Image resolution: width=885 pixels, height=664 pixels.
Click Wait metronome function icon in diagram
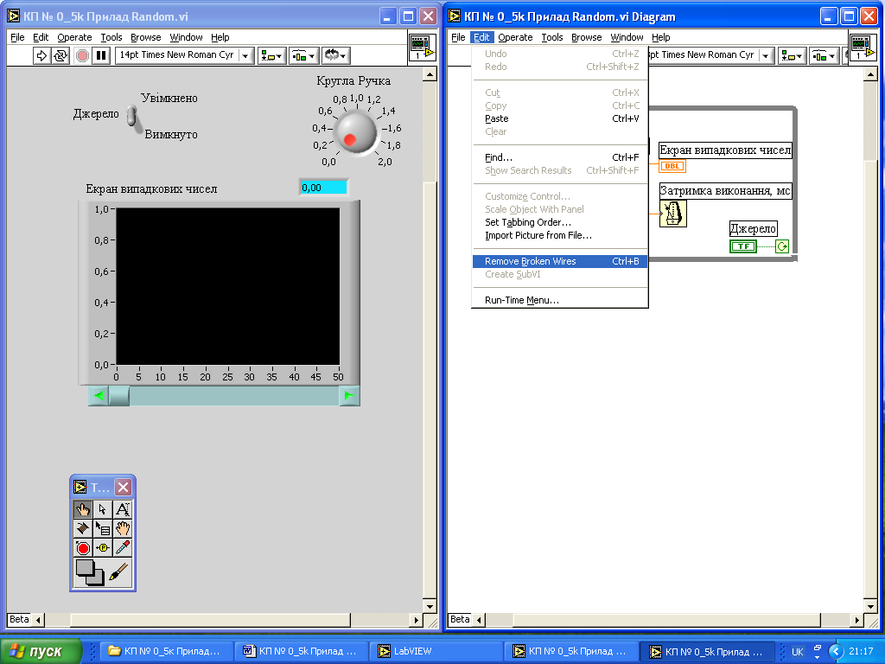(x=672, y=214)
